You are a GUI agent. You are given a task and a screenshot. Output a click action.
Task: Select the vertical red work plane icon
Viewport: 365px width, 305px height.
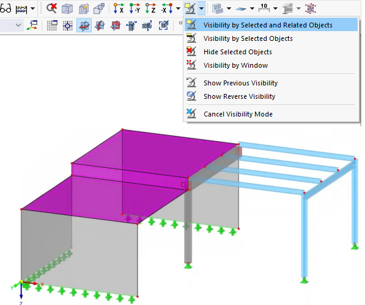[100, 26]
